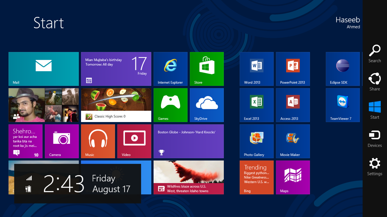This screenshot has width=387, height=217.
Task: Open the Mail app tile
Action: 43,69
